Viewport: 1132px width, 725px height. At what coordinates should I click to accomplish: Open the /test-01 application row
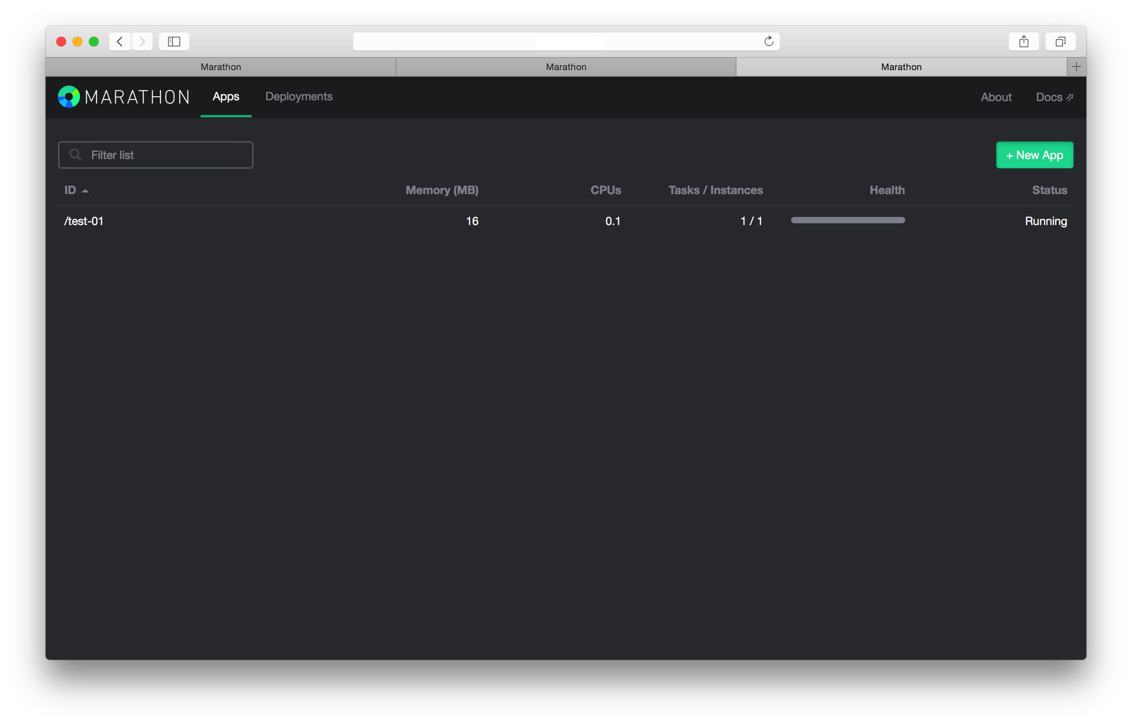pyautogui.click(x=84, y=221)
